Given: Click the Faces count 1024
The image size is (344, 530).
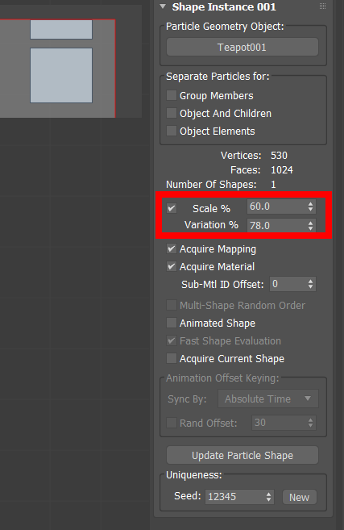Looking at the screenshot, I should [x=282, y=169].
